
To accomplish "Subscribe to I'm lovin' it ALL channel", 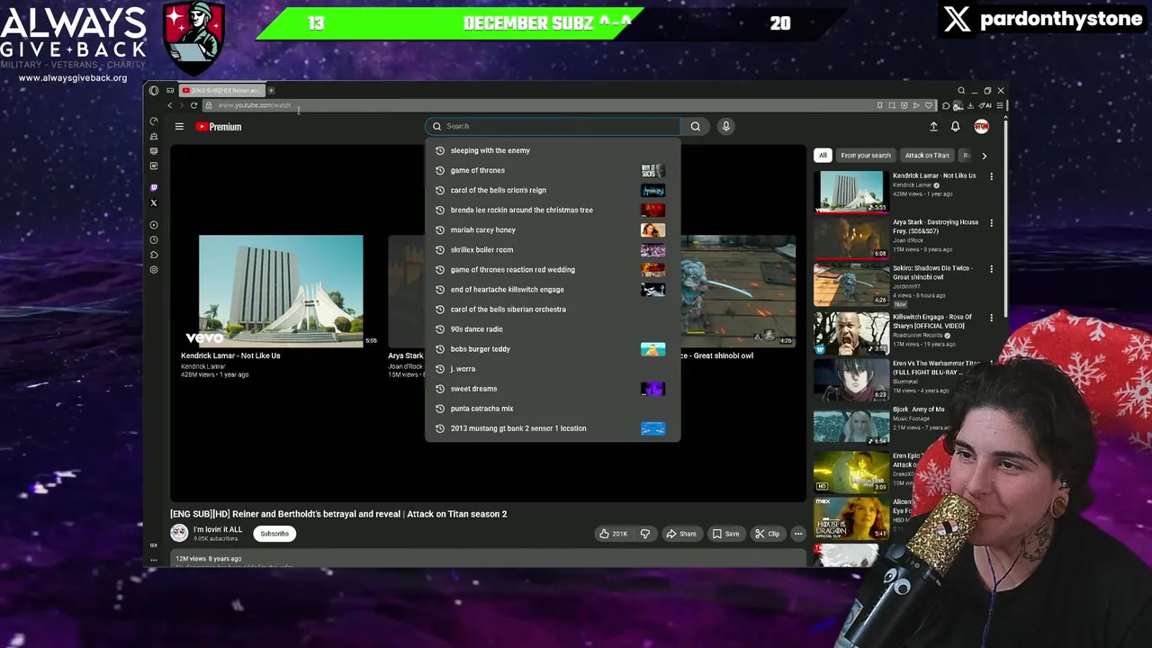I will [x=274, y=534].
